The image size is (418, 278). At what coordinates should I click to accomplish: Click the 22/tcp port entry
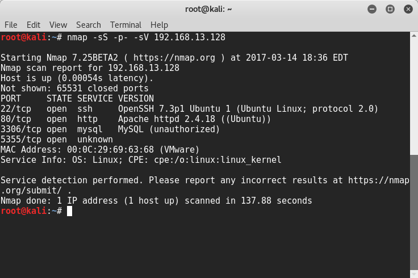pyautogui.click(x=15, y=109)
